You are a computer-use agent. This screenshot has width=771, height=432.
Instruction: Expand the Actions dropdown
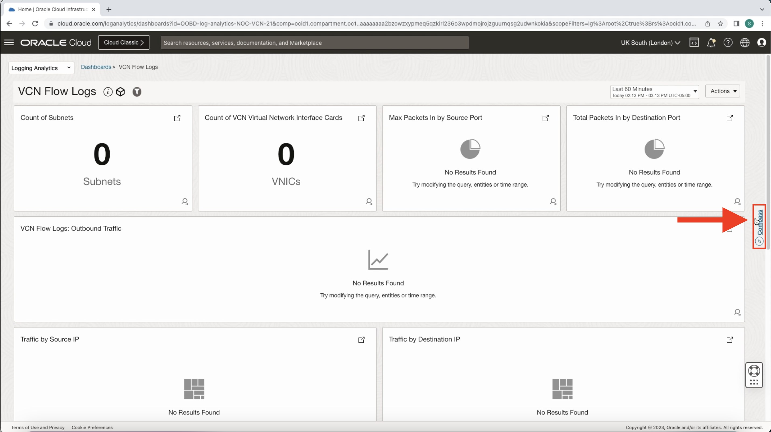pyautogui.click(x=723, y=91)
